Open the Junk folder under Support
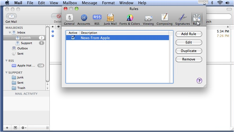The image size is (234, 132). point(24,77)
